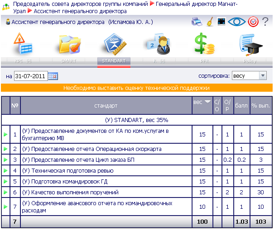Click total балл value 1.03
274x230 pixels.
click(x=242, y=221)
